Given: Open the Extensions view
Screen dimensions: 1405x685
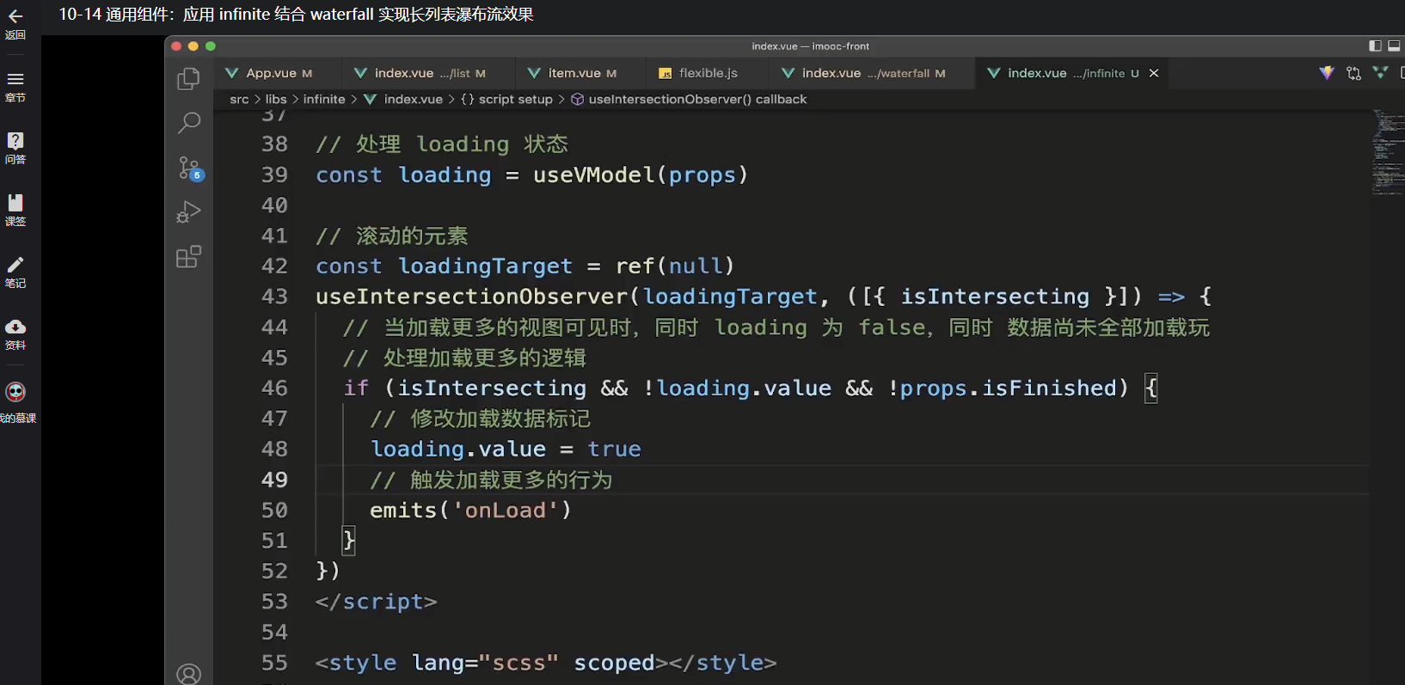Looking at the screenshot, I should pos(188,257).
